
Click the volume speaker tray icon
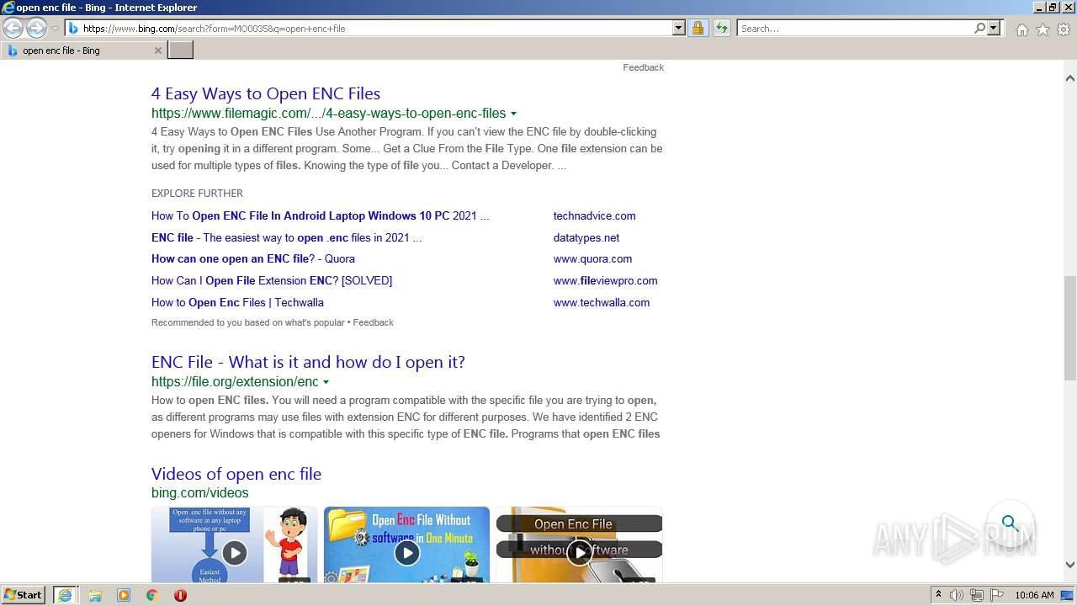click(x=957, y=595)
